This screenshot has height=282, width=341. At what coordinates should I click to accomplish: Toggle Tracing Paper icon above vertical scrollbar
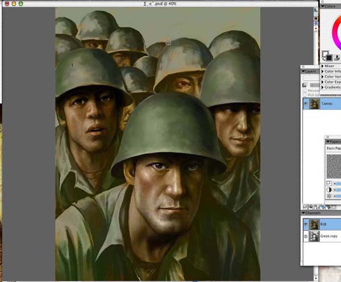click(316, 10)
